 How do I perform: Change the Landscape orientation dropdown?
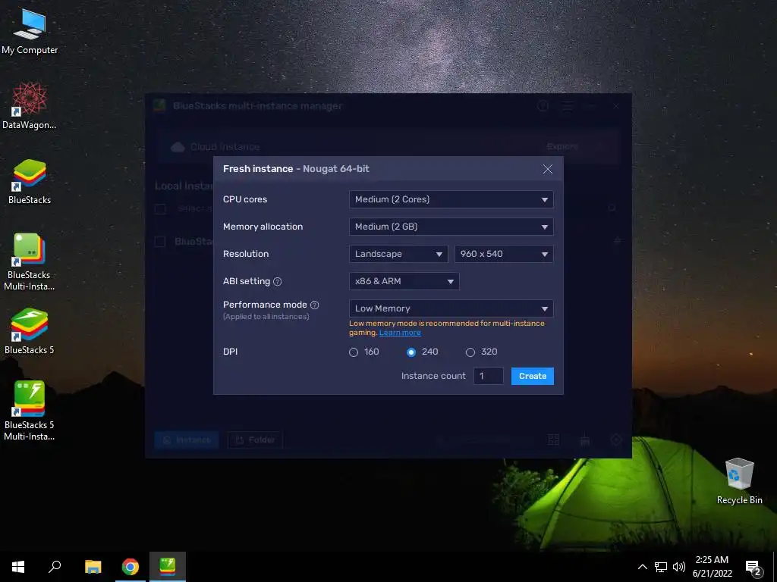coord(398,254)
